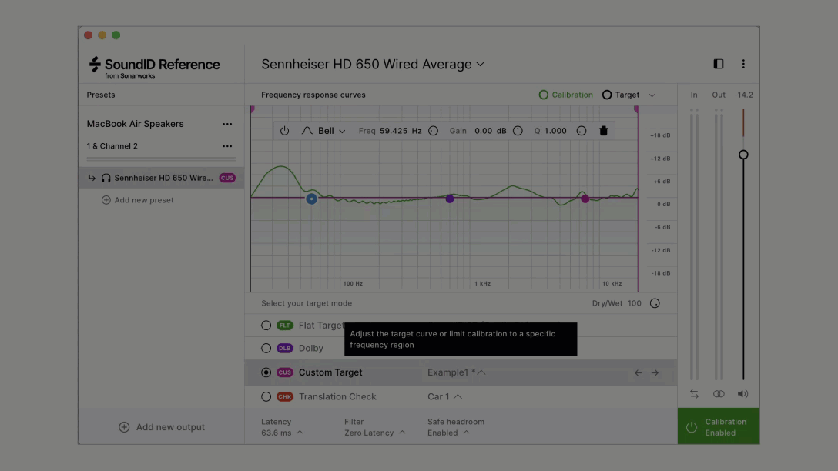Toggle the Calibration Enabled button
Image resolution: width=838 pixels, height=471 pixels.
[x=719, y=426]
